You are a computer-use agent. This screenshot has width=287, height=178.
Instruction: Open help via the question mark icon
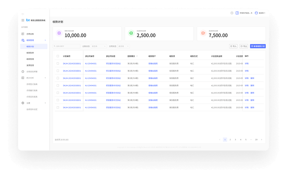coord(232,13)
